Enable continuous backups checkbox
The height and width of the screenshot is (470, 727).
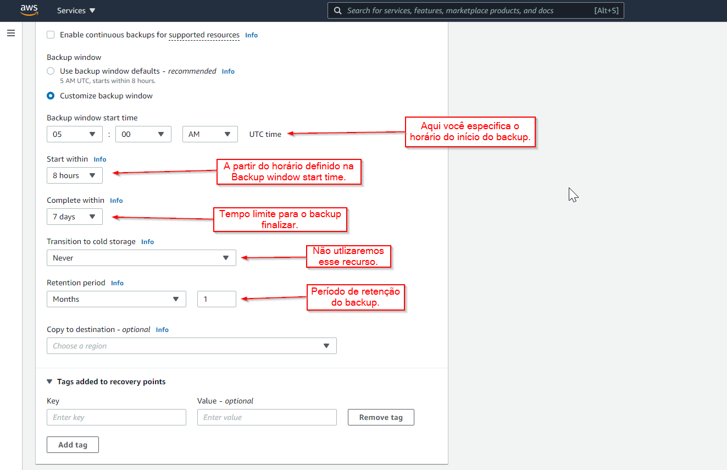51,35
